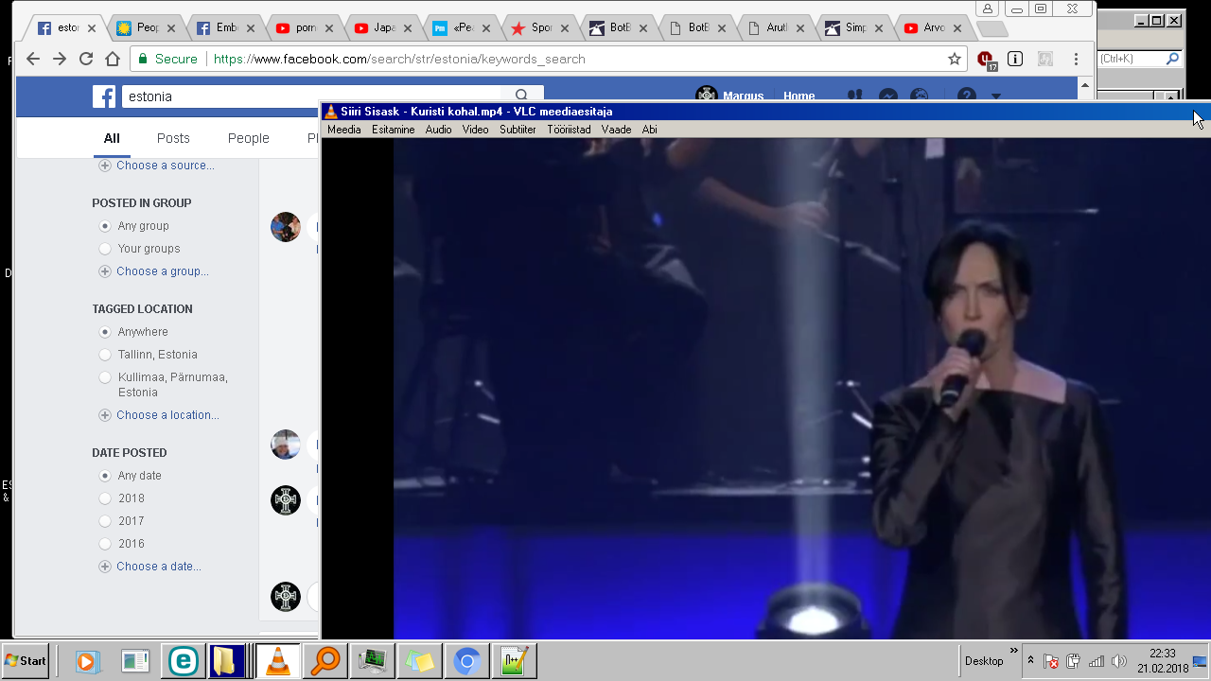Click the Start button

[x=26, y=661]
